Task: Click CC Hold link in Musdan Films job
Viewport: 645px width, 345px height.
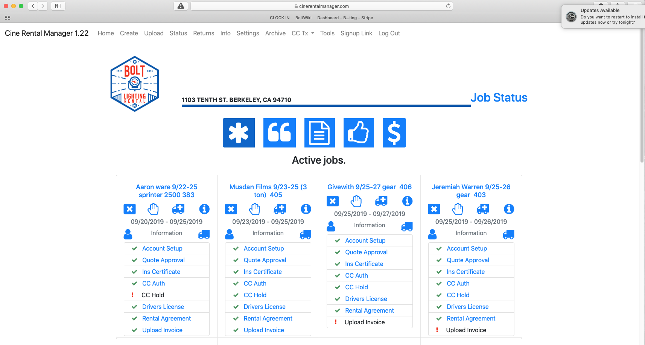Action: pyautogui.click(x=255, y=295)
